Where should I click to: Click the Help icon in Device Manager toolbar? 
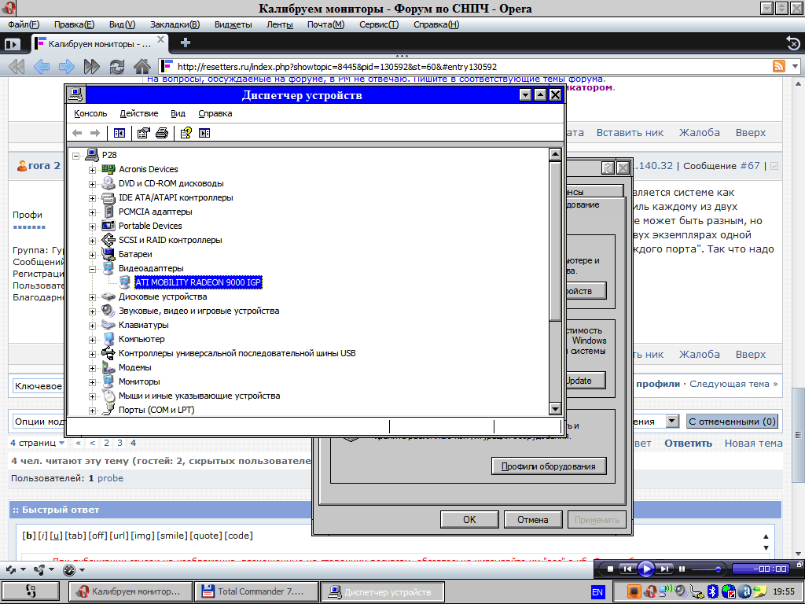pos(186,133)
